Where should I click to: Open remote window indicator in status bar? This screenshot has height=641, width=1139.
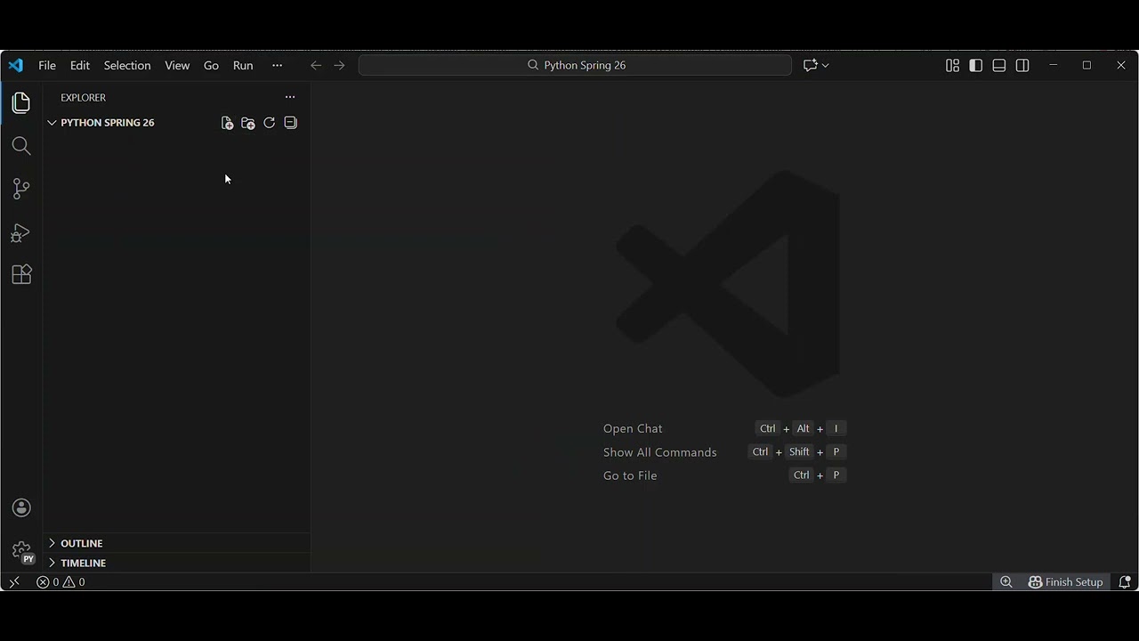14,582
